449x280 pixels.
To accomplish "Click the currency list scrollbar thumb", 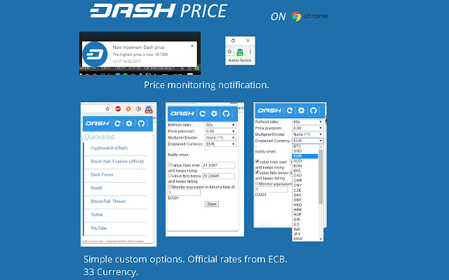I will coord(321,176).
